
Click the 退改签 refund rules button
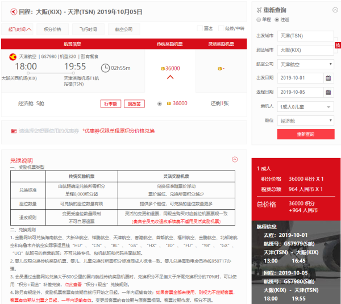click(134, 104)
